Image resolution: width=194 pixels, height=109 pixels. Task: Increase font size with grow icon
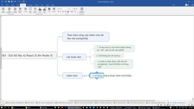74,9
